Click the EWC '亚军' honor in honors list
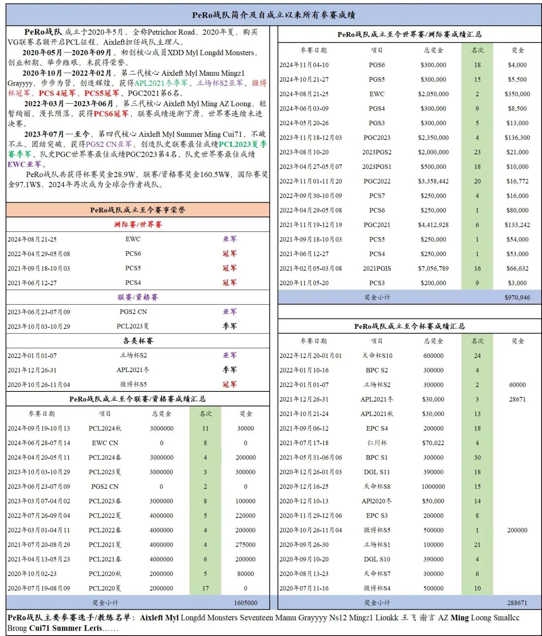Image resolution: width=542 pixels, height=636 pixels. 230,239
